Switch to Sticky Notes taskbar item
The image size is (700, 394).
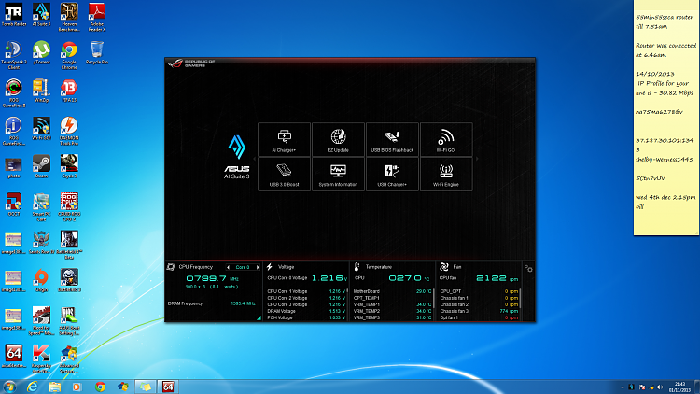coord(145,387)
